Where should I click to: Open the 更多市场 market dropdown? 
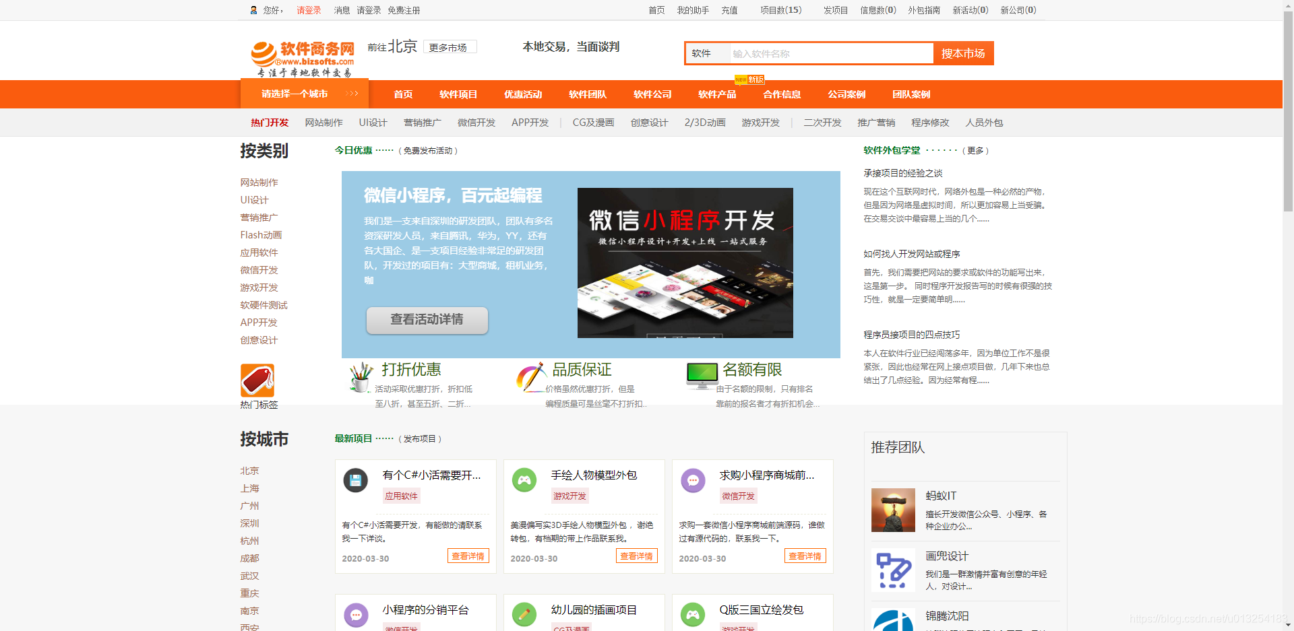pos(450,47)
